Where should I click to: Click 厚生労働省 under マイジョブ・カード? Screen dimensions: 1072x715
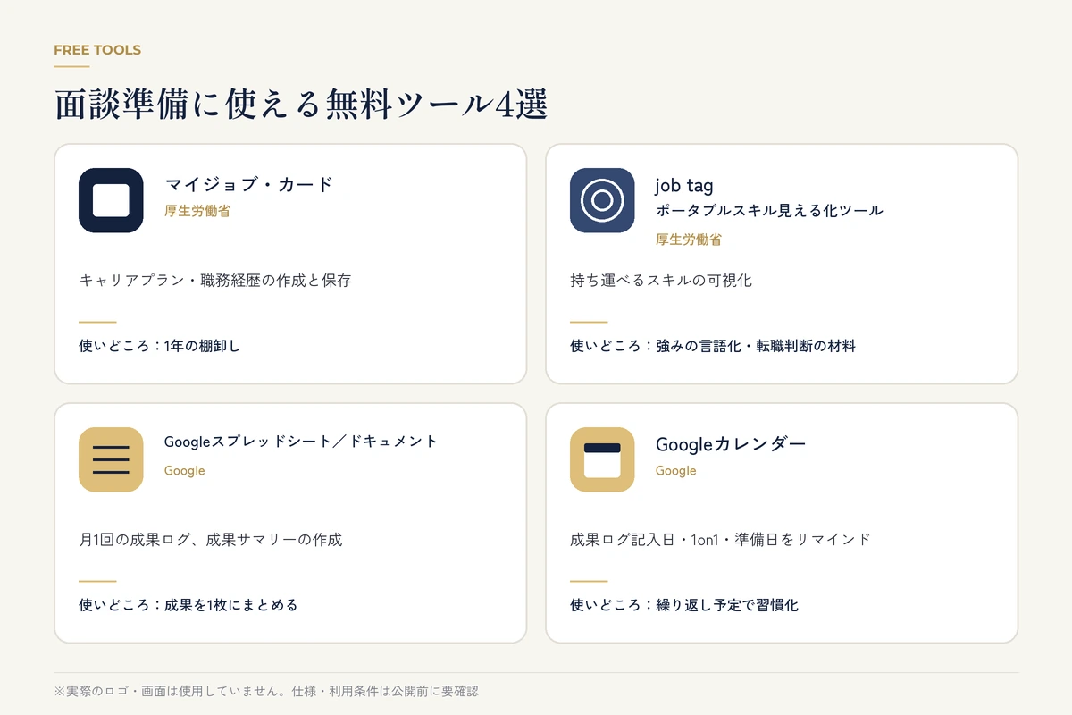coord(197,212)
